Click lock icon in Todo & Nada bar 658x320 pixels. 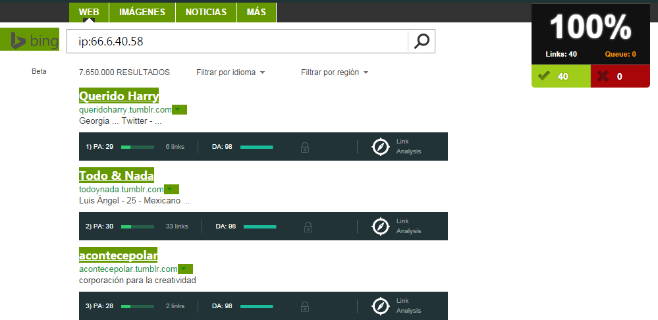(x=308, y=227)
